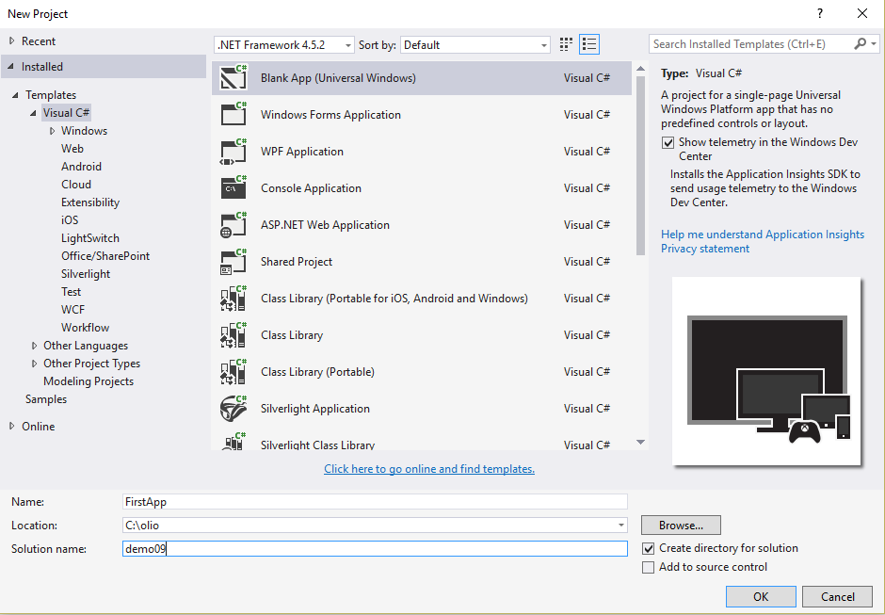Image resolution: width=885 pixels, height=615 pixels.
Task: Select the Online templates section
Action: point(39,427)
